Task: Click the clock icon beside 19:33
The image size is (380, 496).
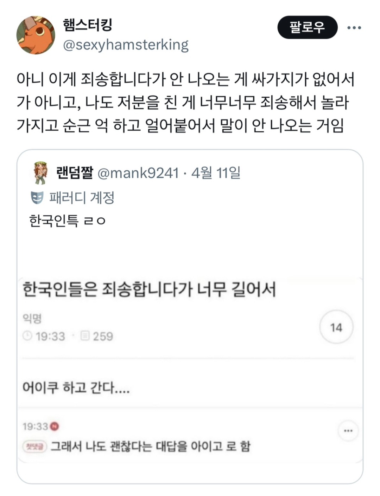Action: tap(27, 336)
